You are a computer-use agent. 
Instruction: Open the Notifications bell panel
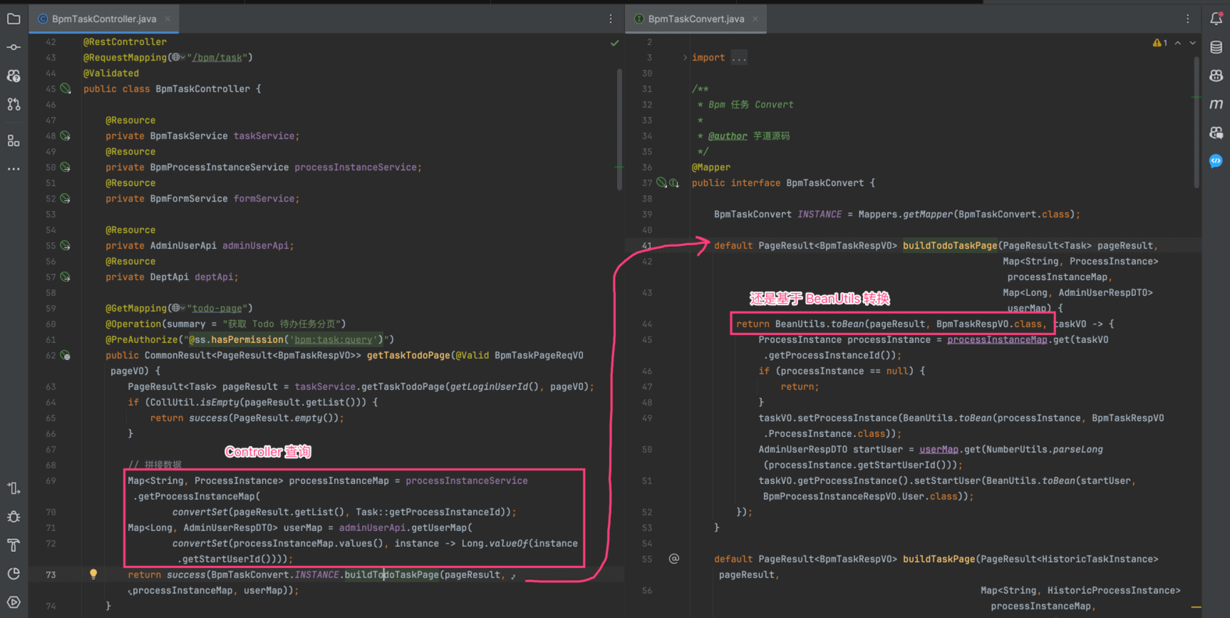pos(1216,19)
